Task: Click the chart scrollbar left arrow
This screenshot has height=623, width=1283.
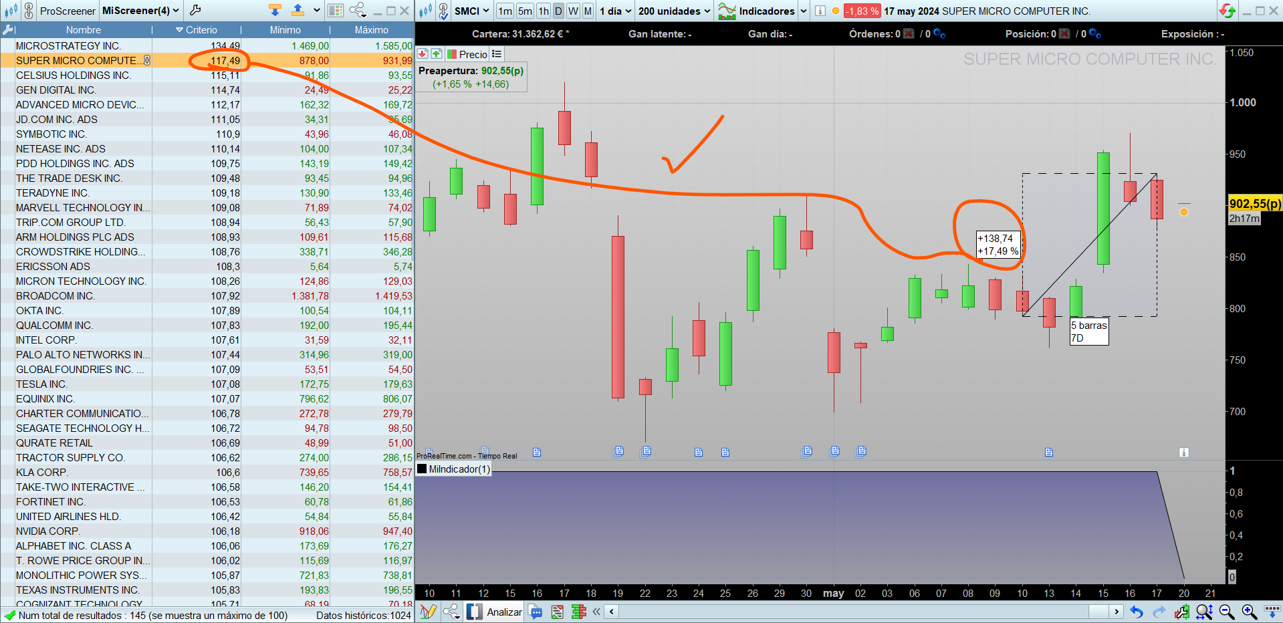Action: coord(612,612)
